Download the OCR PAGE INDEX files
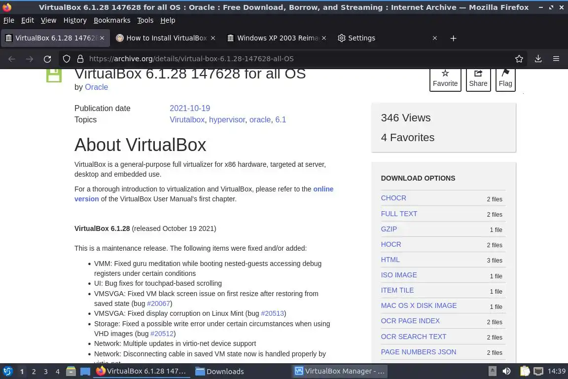 410,321
